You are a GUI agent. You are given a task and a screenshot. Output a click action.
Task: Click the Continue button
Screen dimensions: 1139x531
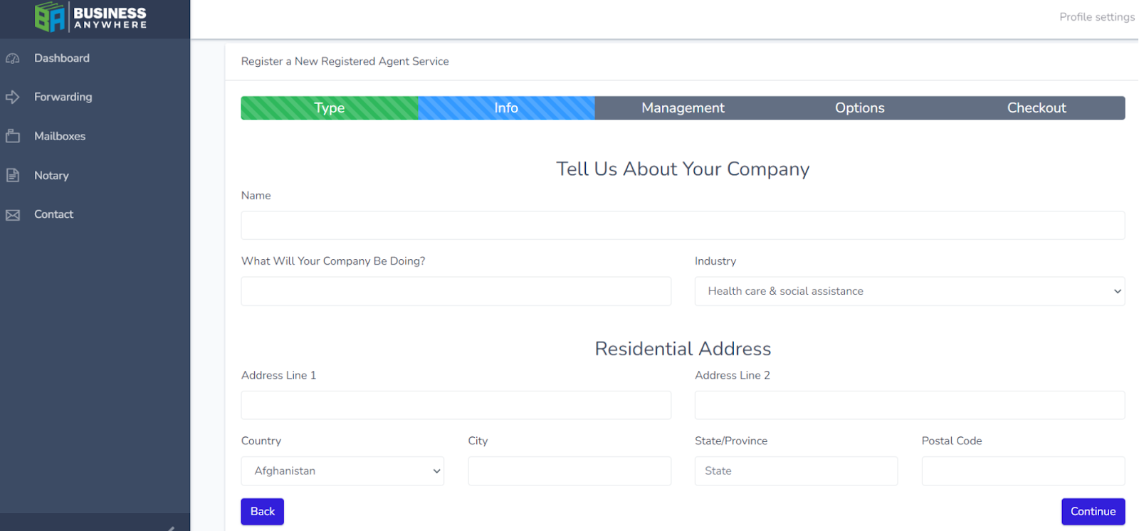[1093, 512]
